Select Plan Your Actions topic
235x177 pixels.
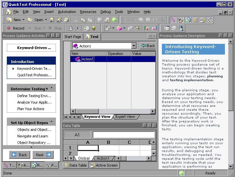click(31, 109)
